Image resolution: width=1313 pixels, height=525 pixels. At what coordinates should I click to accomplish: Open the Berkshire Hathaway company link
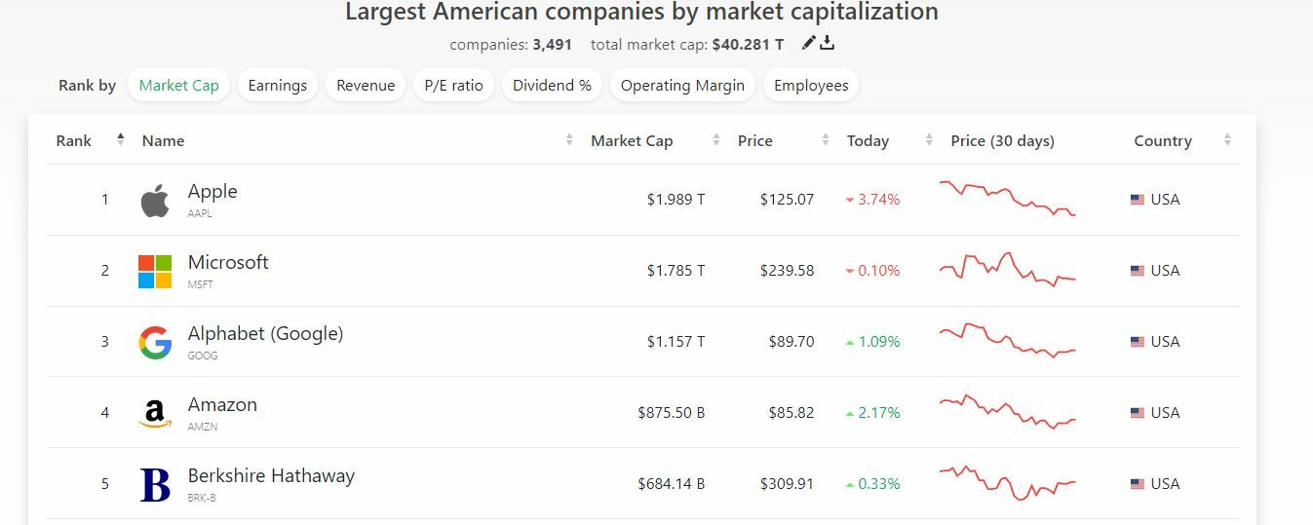point(271,476)
